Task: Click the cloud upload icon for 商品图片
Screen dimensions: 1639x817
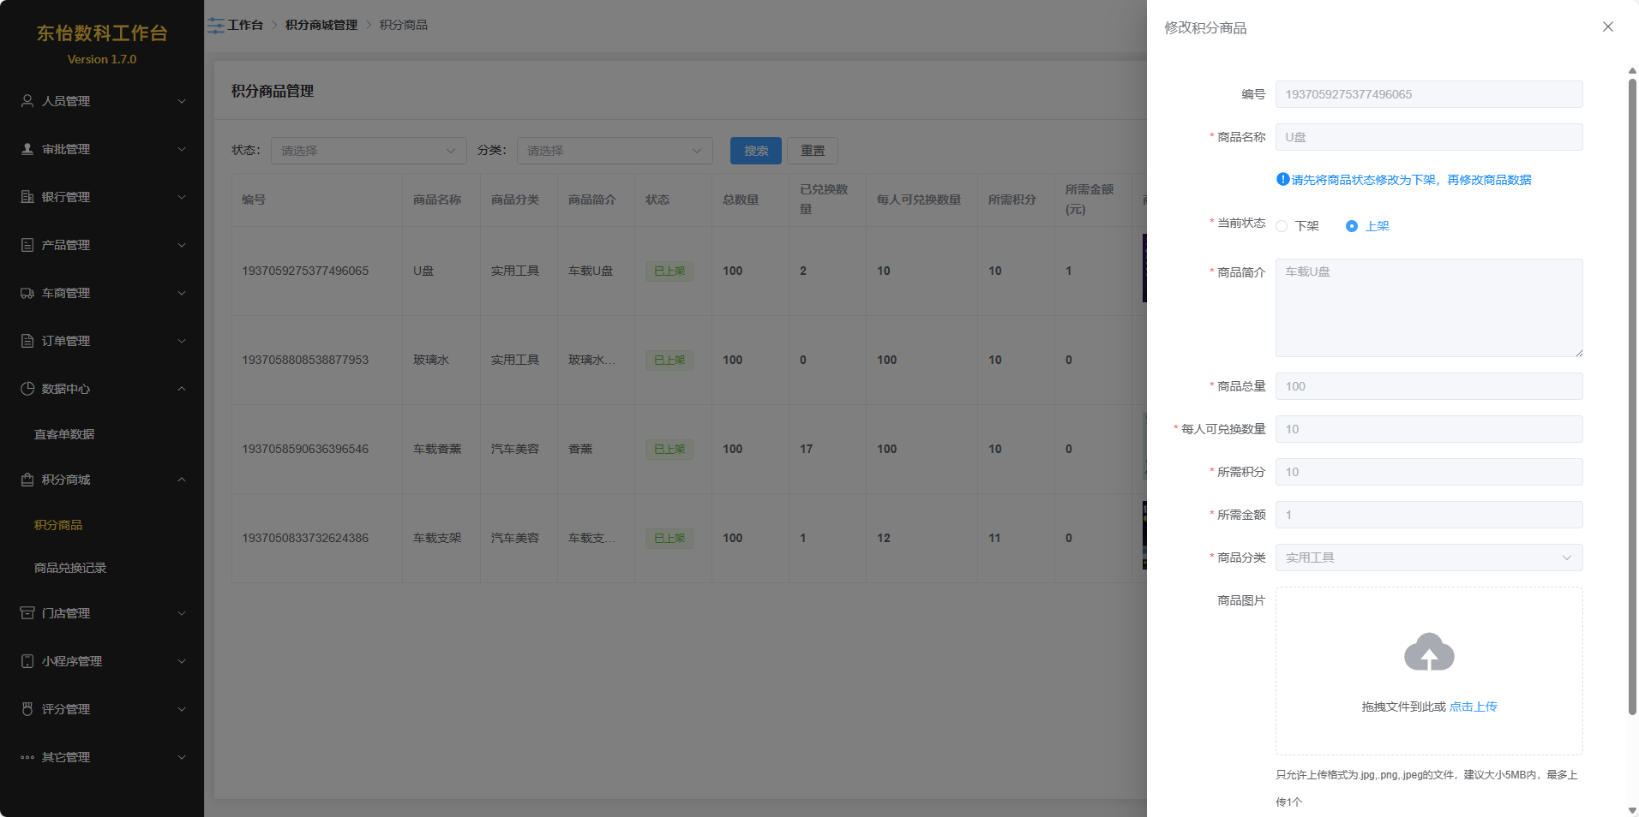Action: (1428, 653)
